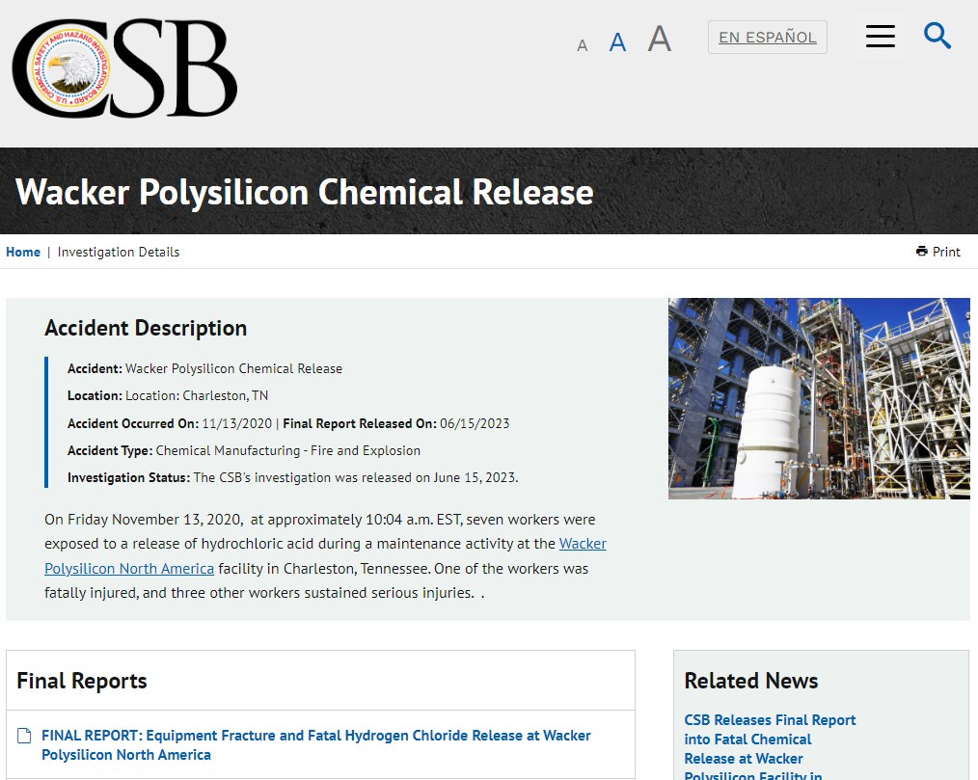
Task: Click the Print text link
Action: tap(946, 252)
